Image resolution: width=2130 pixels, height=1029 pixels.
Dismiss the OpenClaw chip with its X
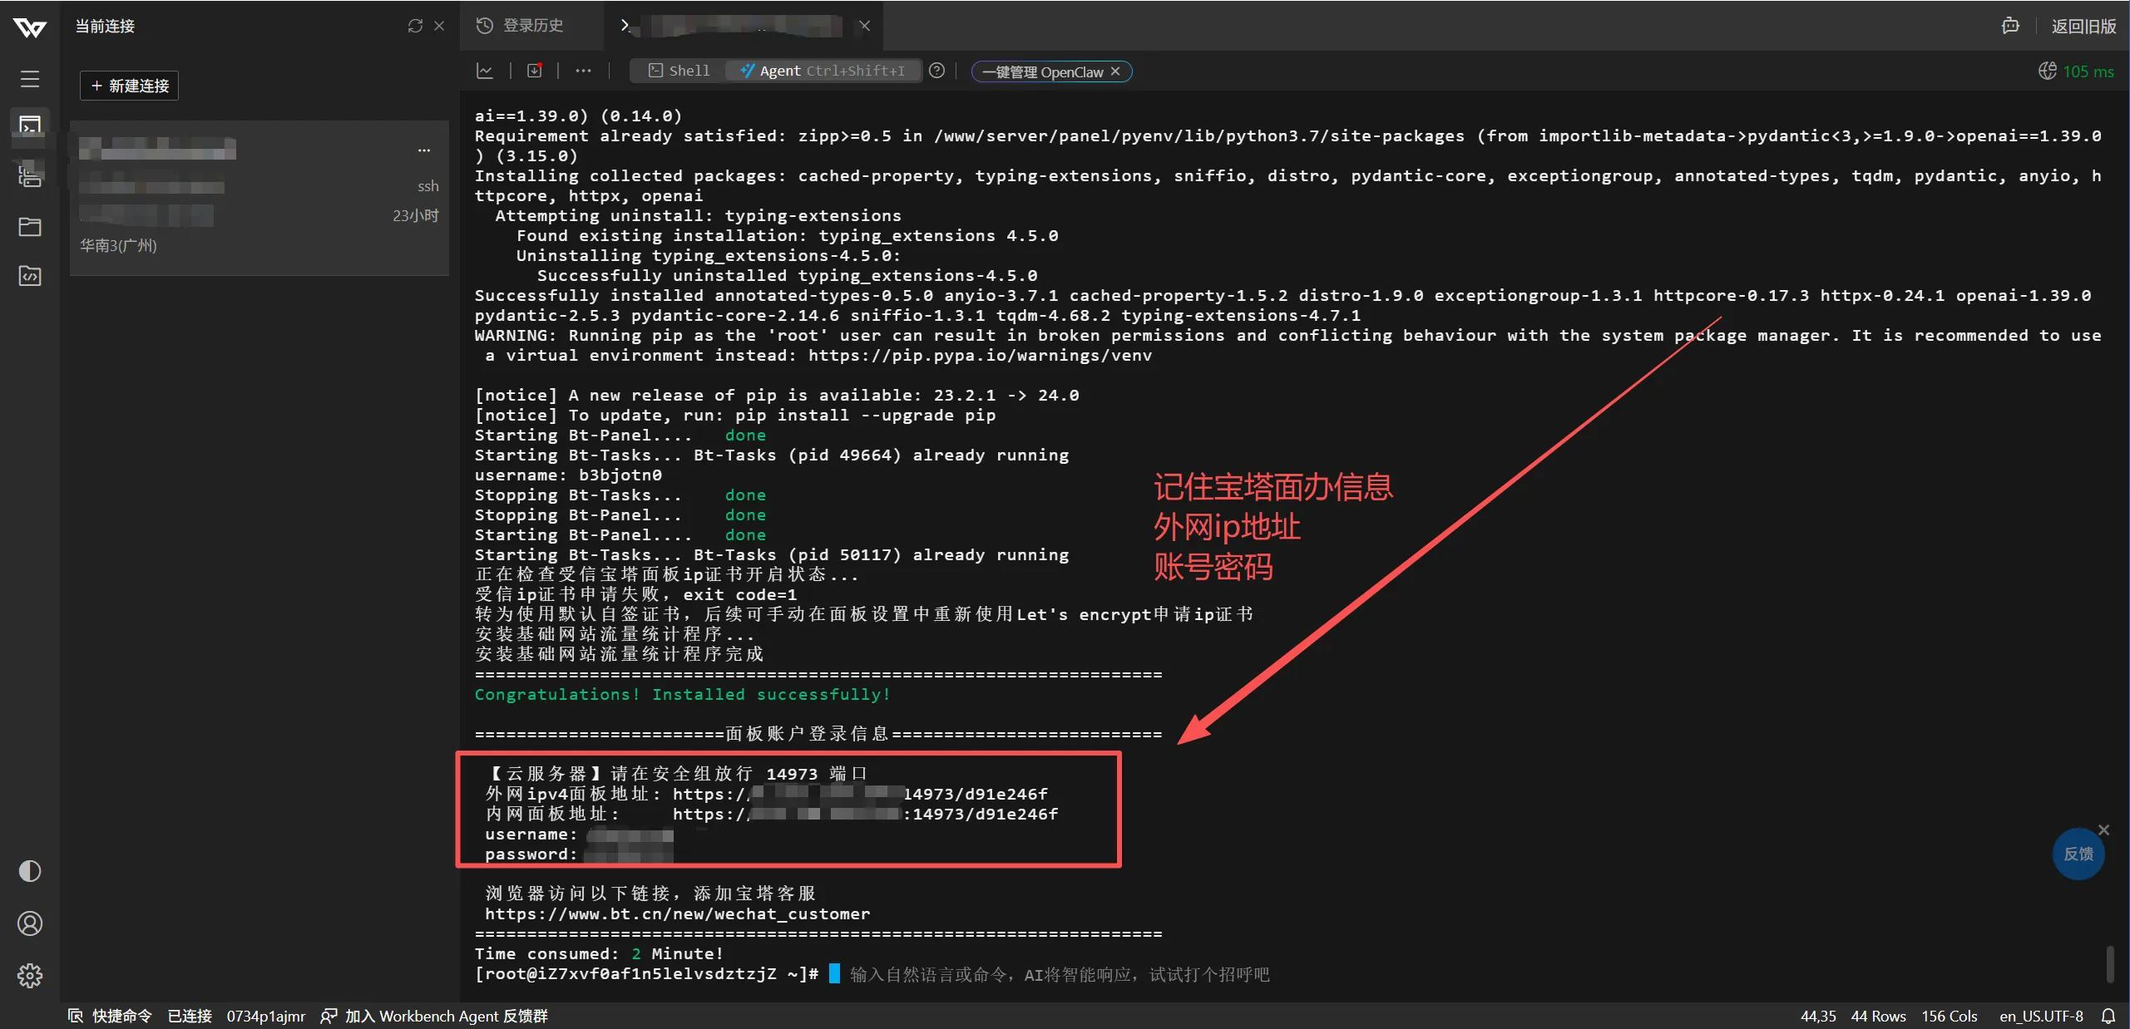pyautogui.click(x=1115, y=71)
